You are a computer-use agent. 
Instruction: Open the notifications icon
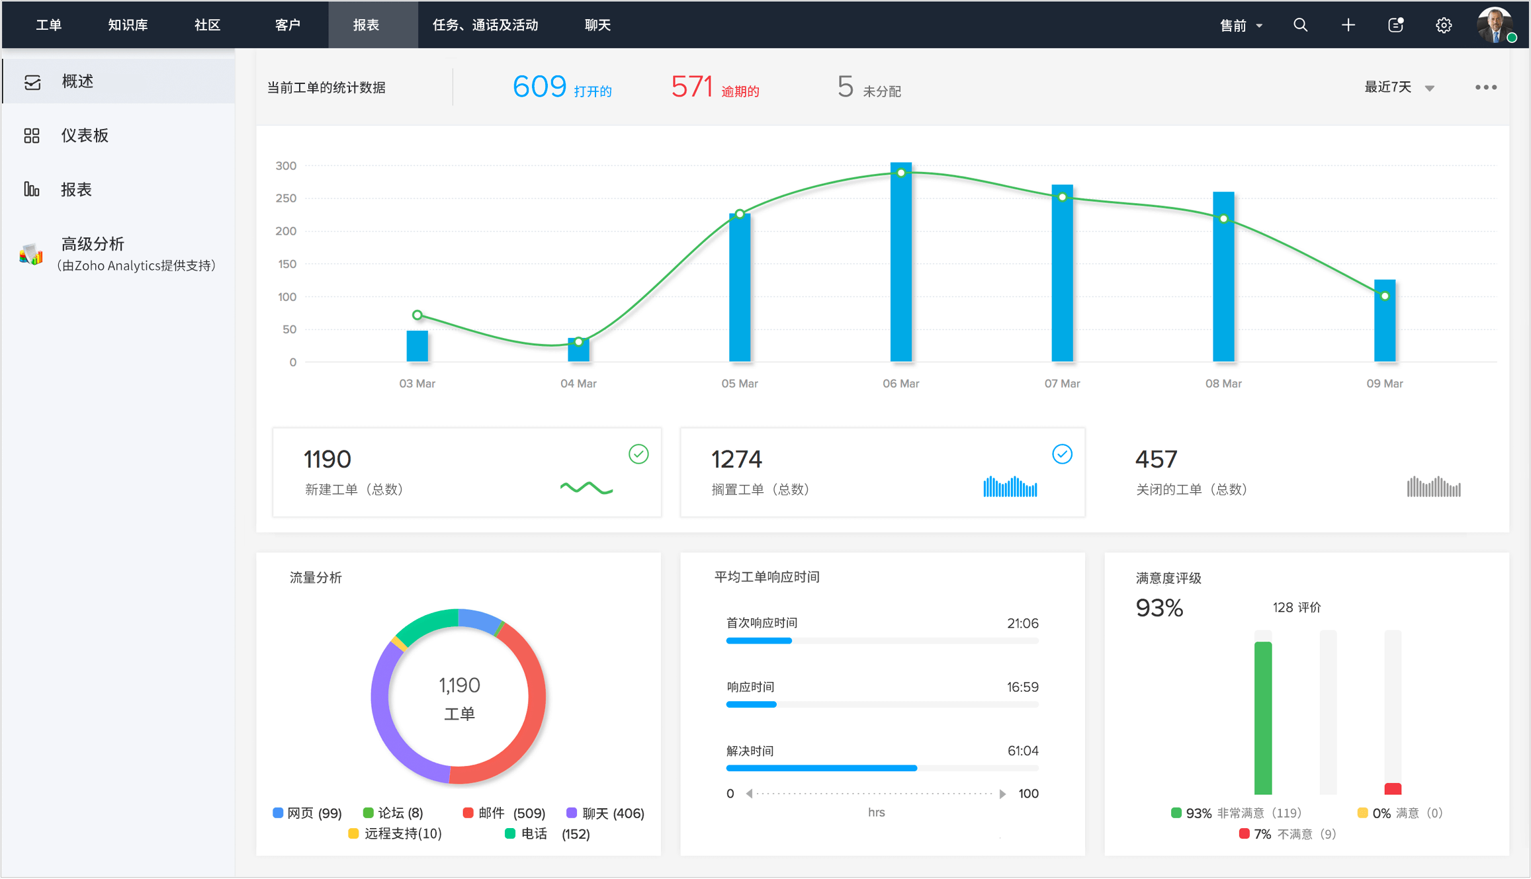tap(1395, 24)
